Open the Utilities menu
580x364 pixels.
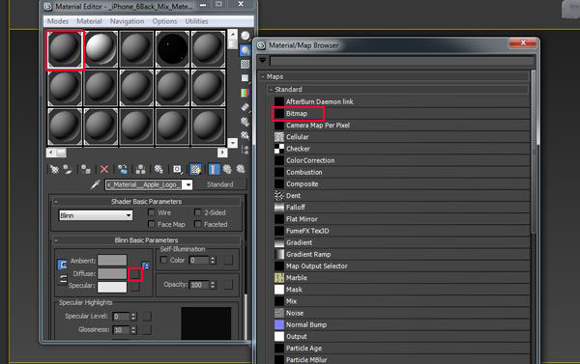[196, 21]
